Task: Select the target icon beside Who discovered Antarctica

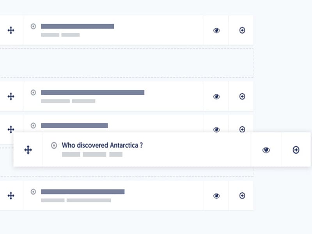Action: point(54,145)
